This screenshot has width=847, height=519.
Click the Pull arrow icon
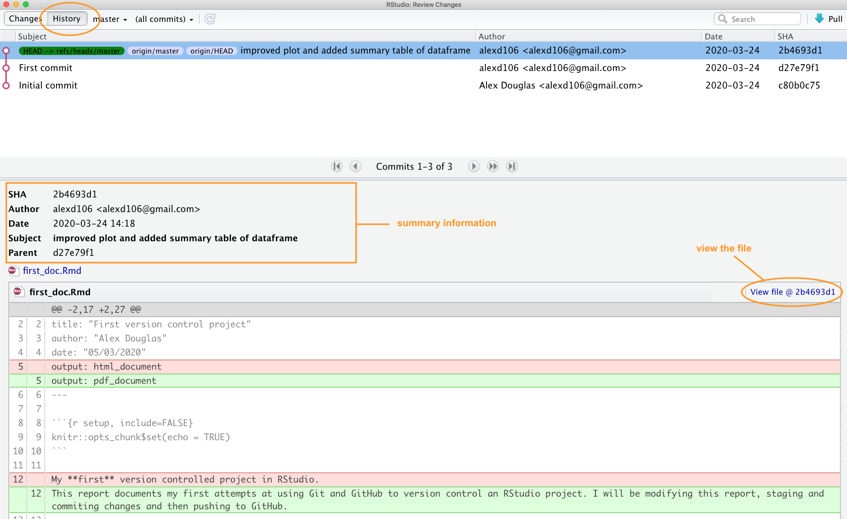pos(819,18)
